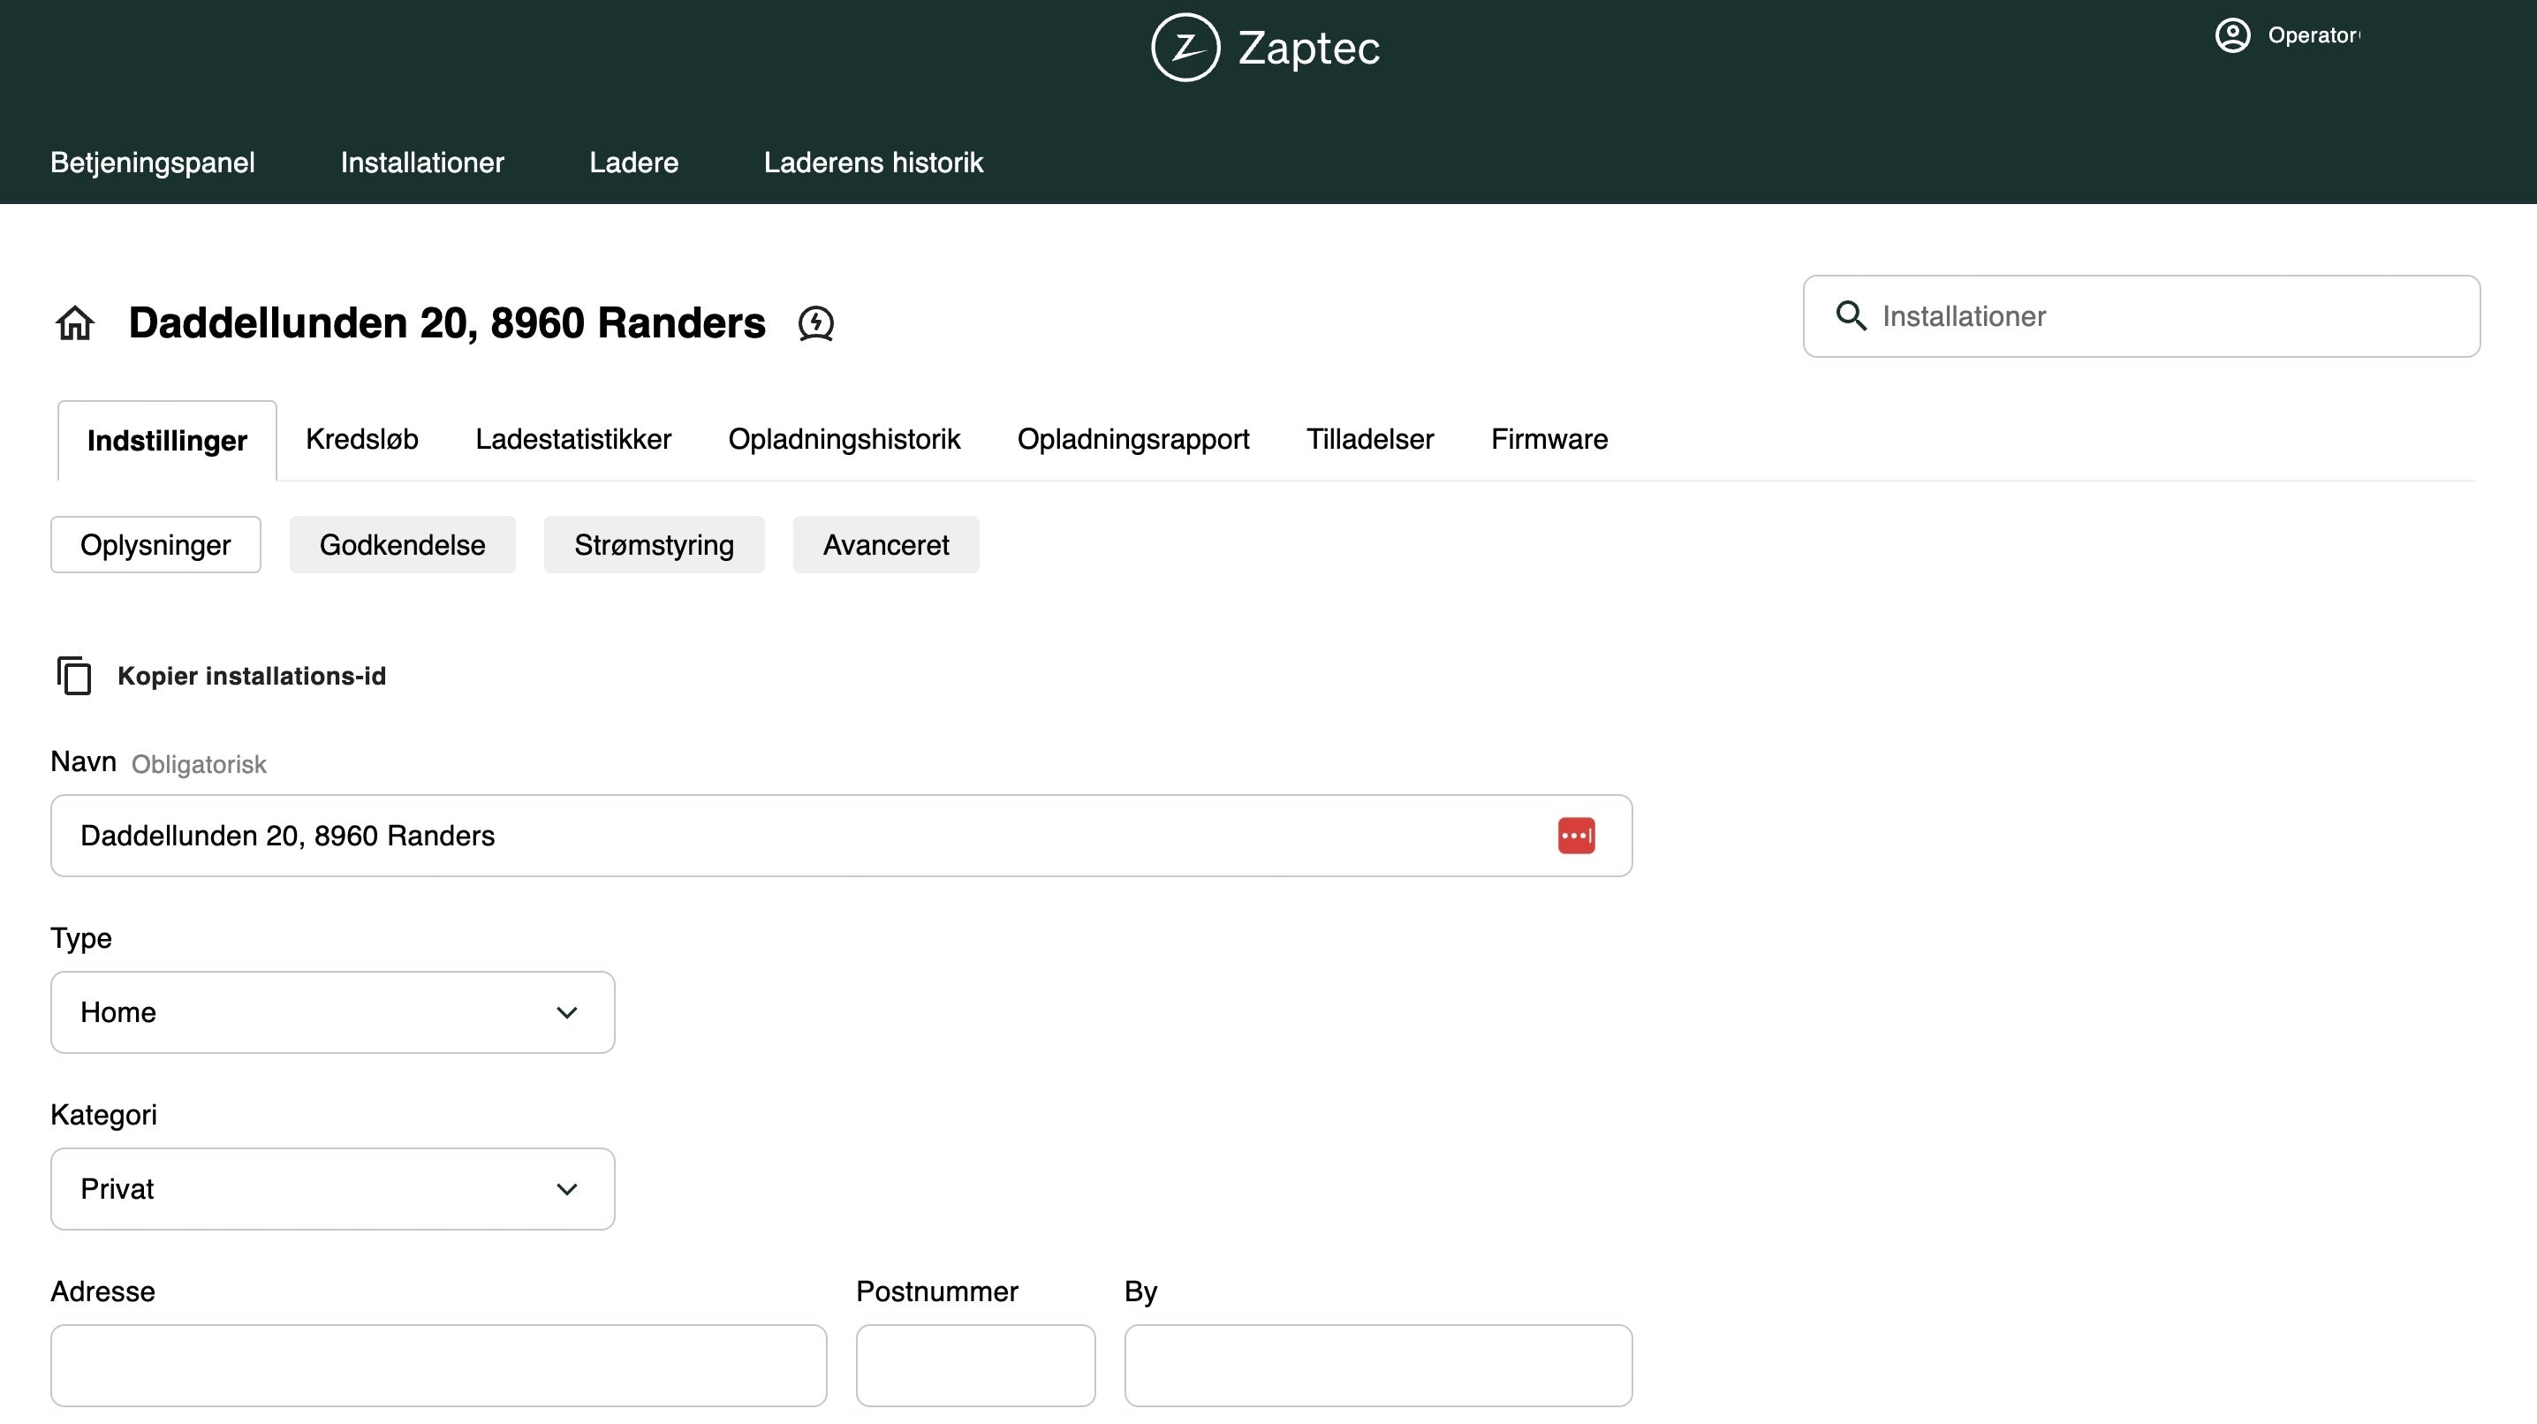Image resolution: width=2537 pixels, height=1424 pixels.
Task: Click the Kopier installations-id link
Action: coord(251,676)
